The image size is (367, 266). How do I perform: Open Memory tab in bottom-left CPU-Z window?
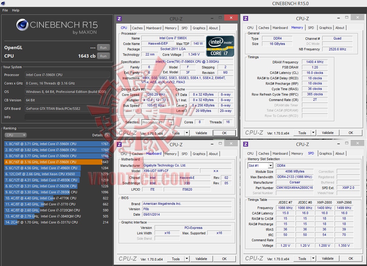pos(171,154)
